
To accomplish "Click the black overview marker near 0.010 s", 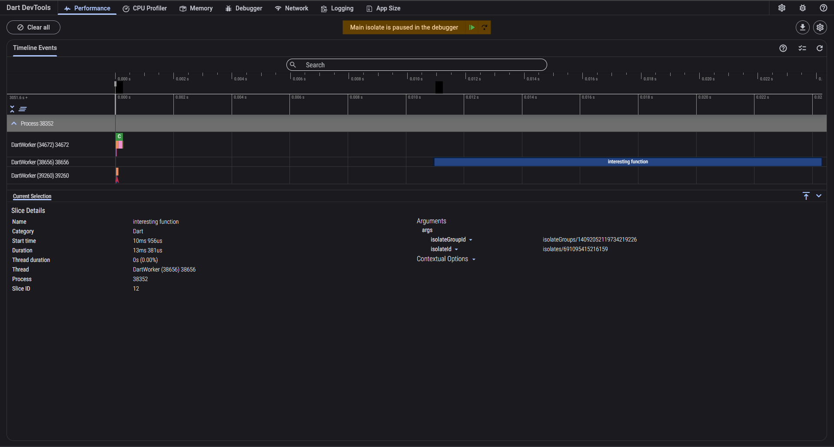I will pyautogui.click(x=439, y=87).
